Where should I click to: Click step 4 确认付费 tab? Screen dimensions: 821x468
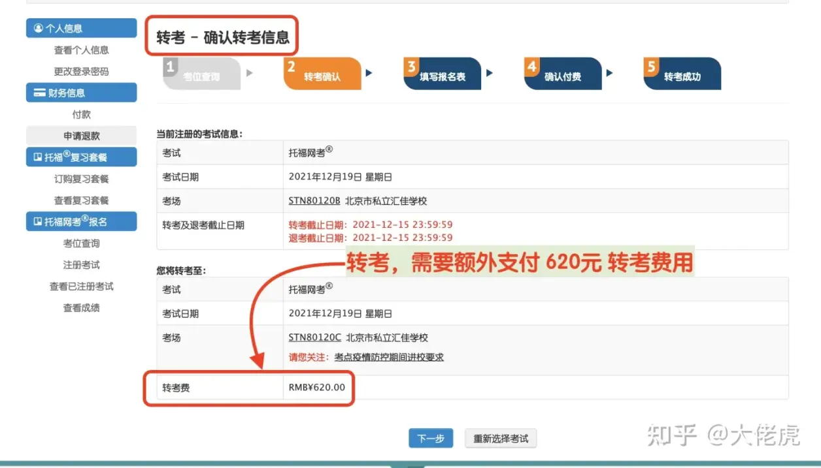pyautogui.click(x=563, y=74)
